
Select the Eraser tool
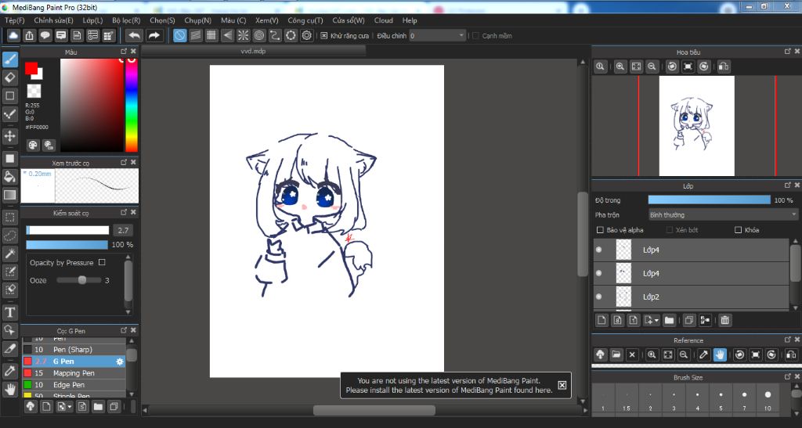(9, 77)
